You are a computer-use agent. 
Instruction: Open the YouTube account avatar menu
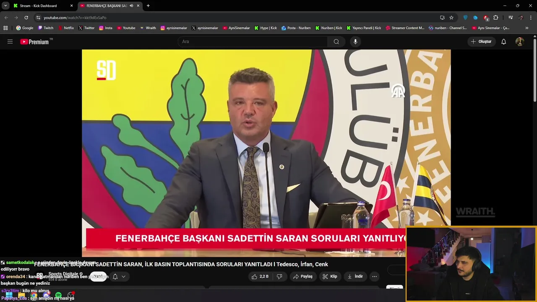coord(519,42)
